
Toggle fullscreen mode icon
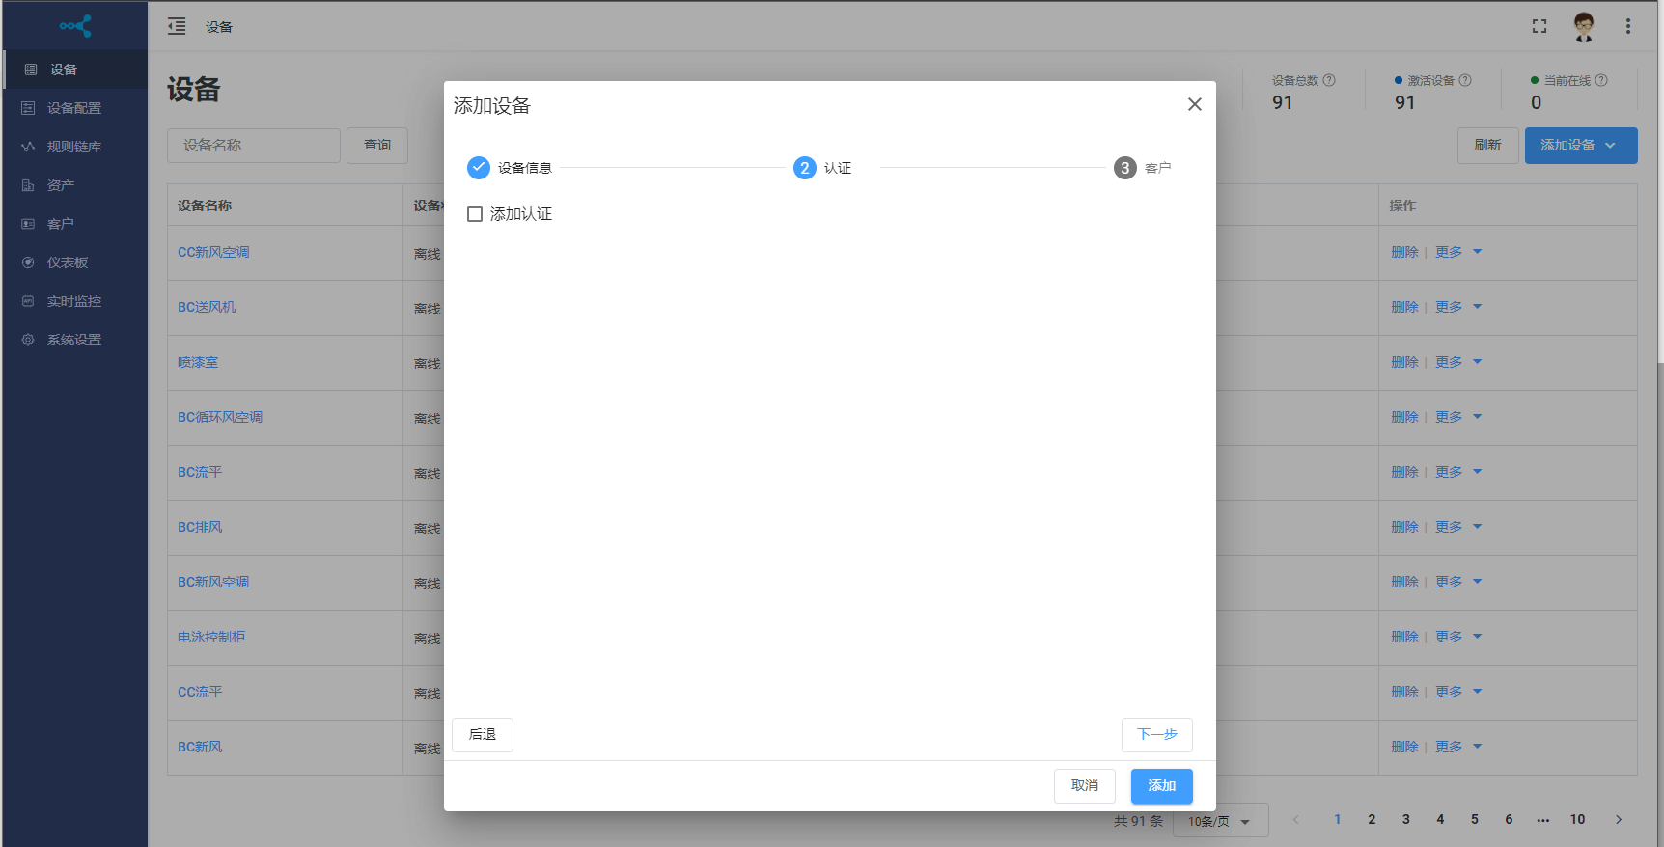(x=1539, y=26)
